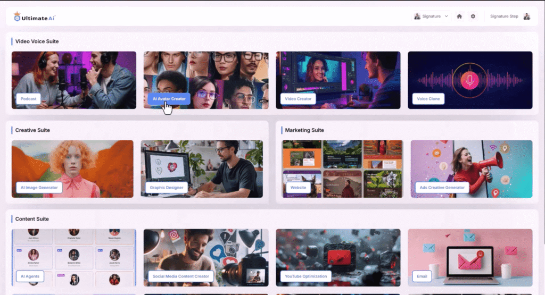Viewport: 545px width, 295px height.
Task: Launch the Social Media Content Creator
Action: [181, 276]
